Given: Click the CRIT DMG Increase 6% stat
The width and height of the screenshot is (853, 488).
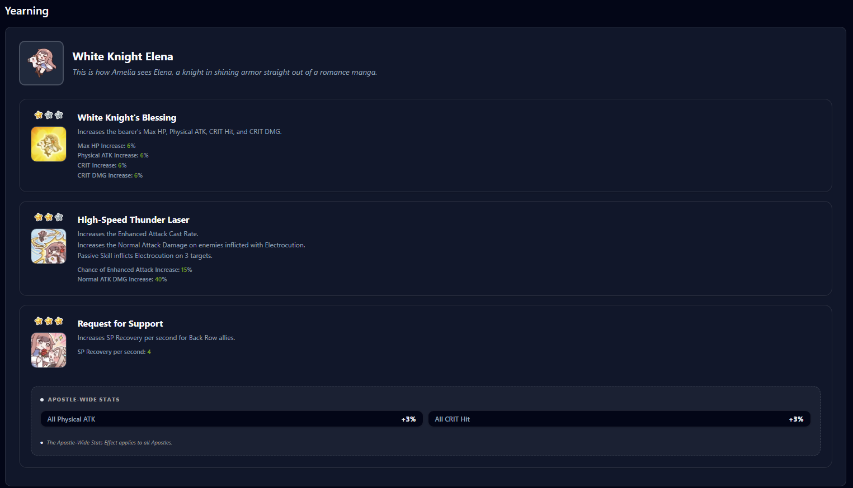Looking at the screenshot, I should 110,176.
